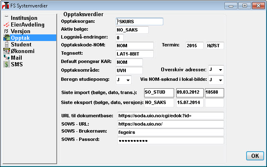Viewport: 267px width, 167px height.
Task: Click the FS app icon in title bar
Action: click(x=5, y=5)
